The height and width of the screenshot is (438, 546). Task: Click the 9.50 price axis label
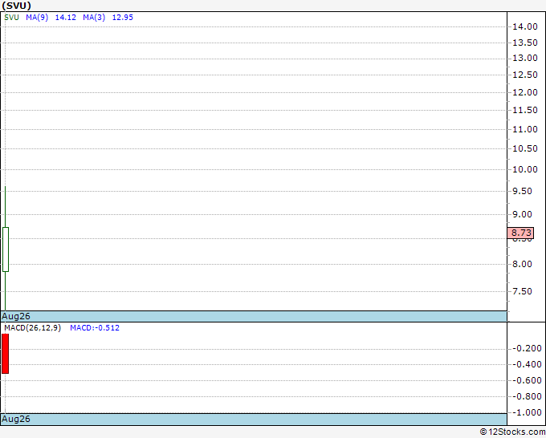point(523,192)
